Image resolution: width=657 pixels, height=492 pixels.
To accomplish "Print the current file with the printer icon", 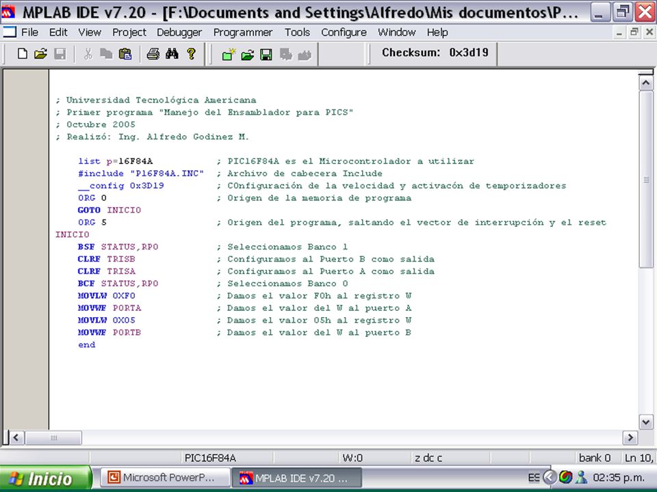I will click(153, 53).
